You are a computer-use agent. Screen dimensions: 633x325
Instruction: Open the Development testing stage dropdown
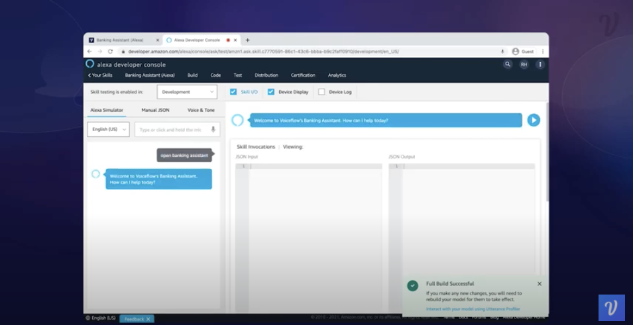click(x=187, y=92)
